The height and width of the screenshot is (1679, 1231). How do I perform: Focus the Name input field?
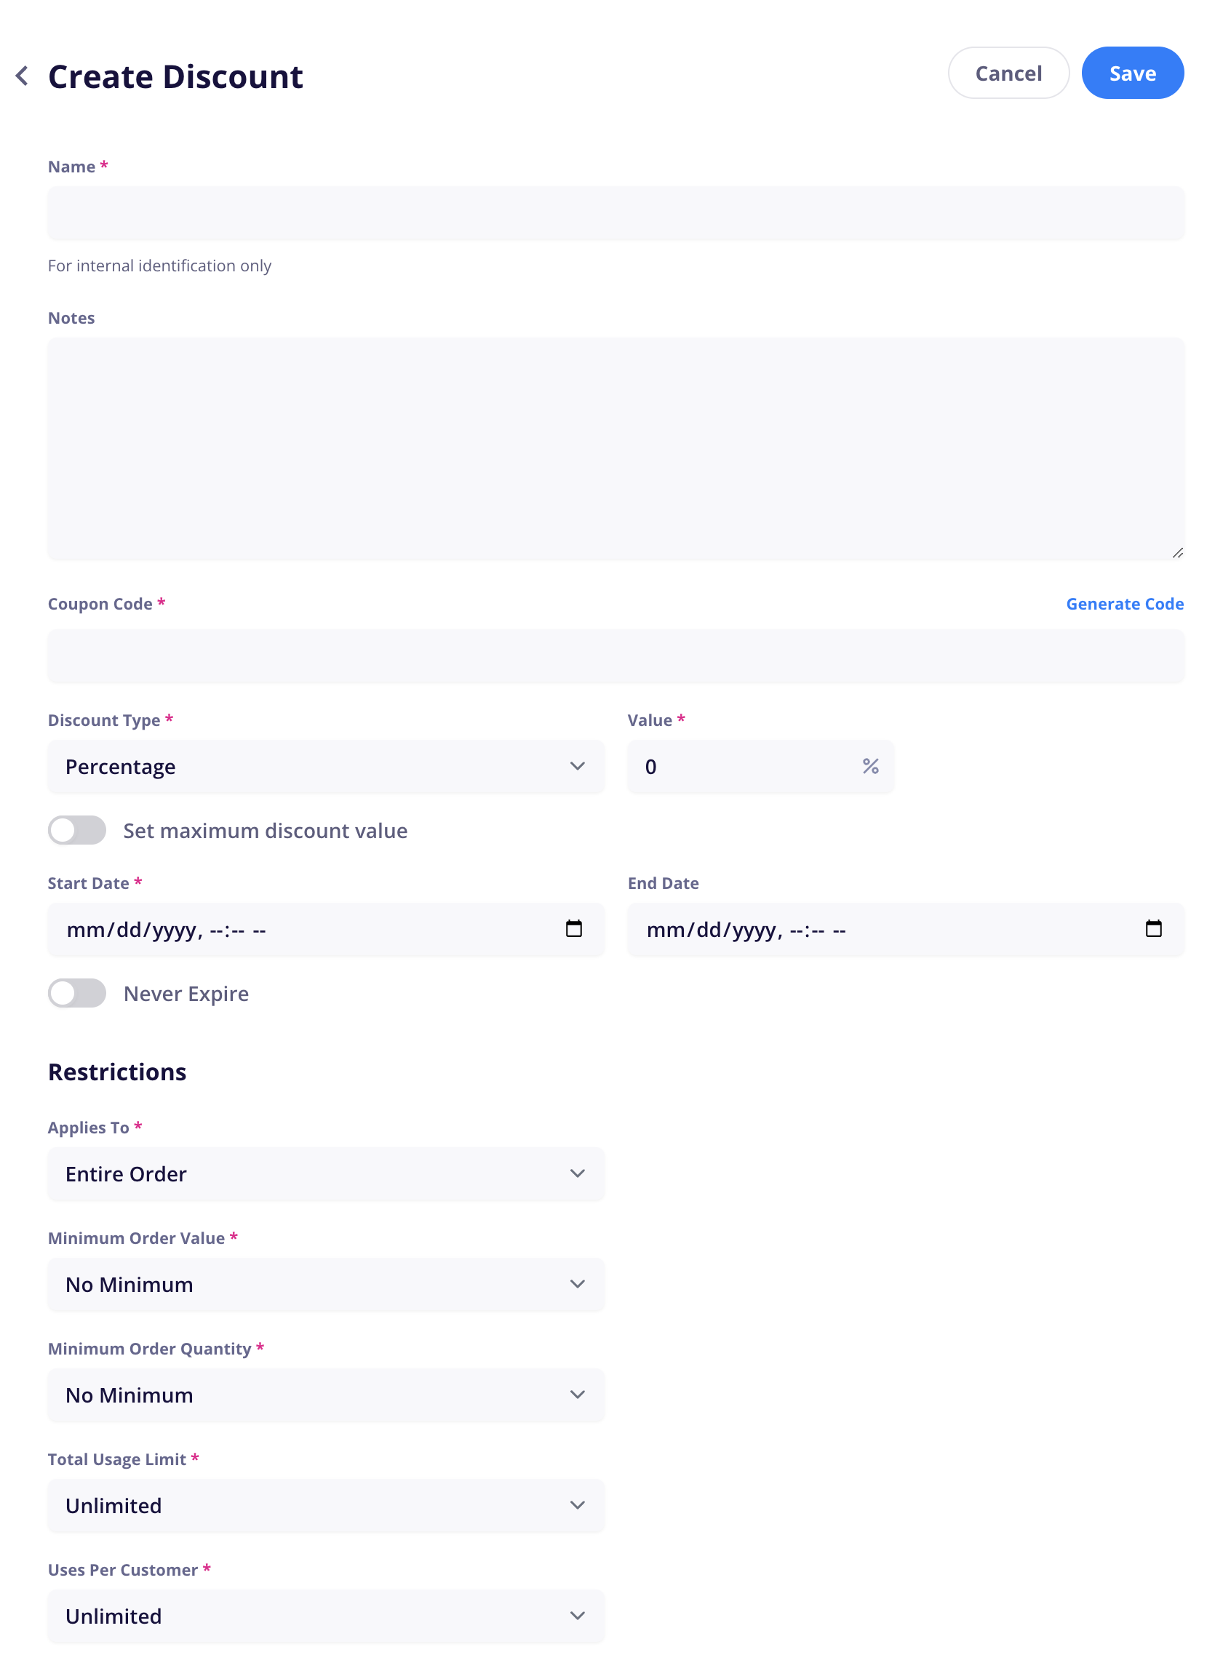pyautogui.click(x=615, y=213)
